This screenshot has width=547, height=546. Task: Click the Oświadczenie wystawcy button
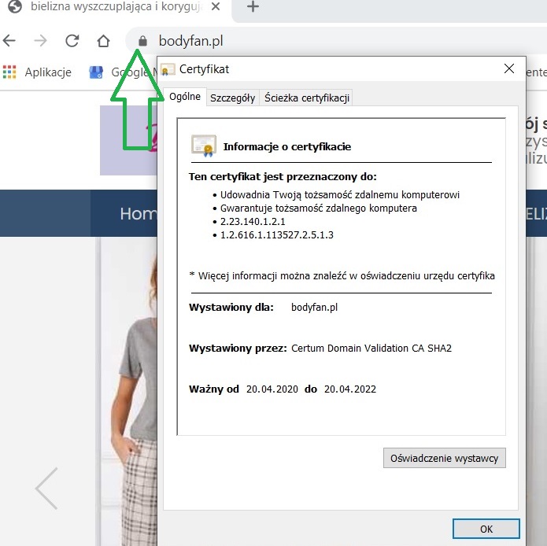click(x=444, y=458)
